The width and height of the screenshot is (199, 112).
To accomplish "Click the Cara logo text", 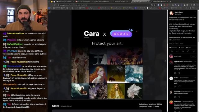I will (x=91, y=34).
